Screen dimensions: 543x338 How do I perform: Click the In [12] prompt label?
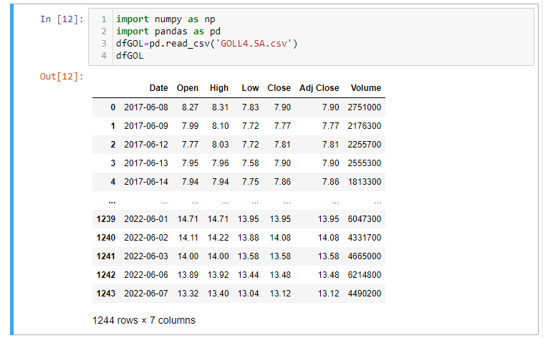pos(62,19)
